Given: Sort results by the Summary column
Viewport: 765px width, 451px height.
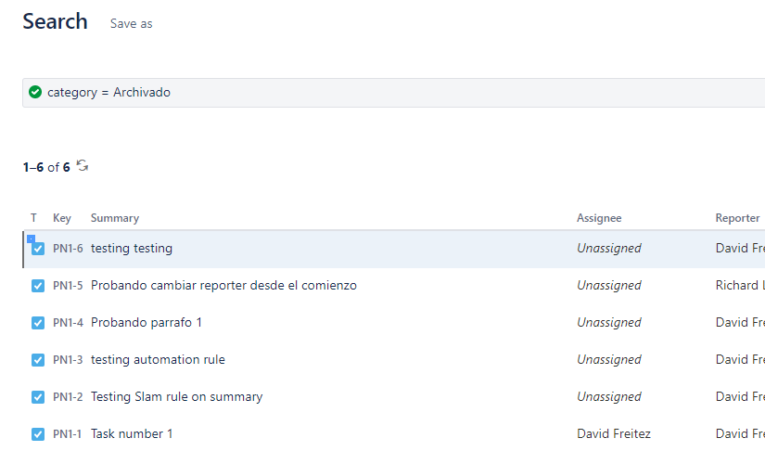Looking at the screenshot, I should click(x=115, y=218).
